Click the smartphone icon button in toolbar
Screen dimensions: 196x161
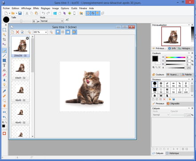[74, 13]
